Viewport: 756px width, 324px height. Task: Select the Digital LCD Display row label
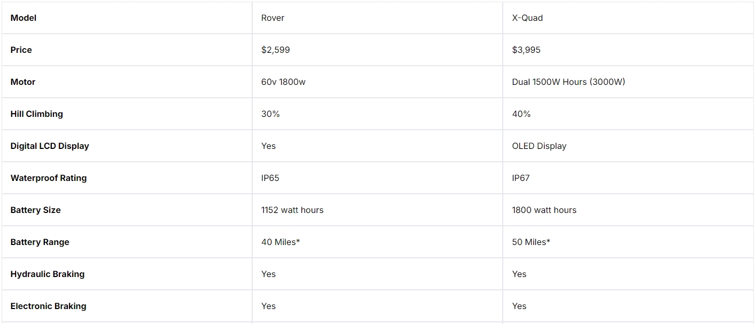[50, 146]
